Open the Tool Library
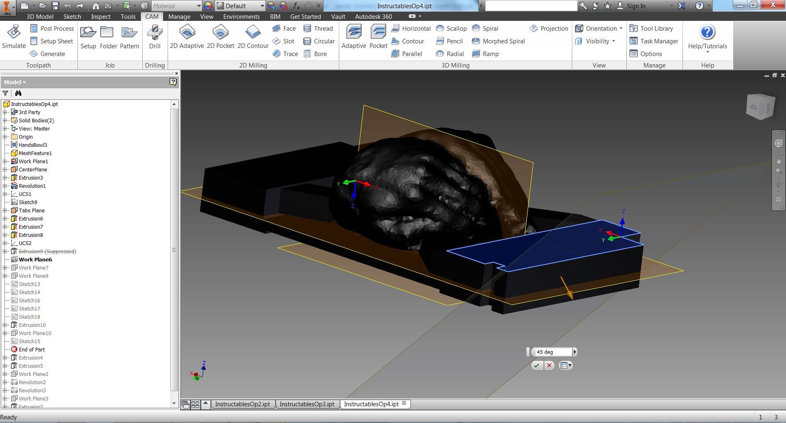Screen dimensions: 786x423 pyautogui.click(x=651, y=29)
